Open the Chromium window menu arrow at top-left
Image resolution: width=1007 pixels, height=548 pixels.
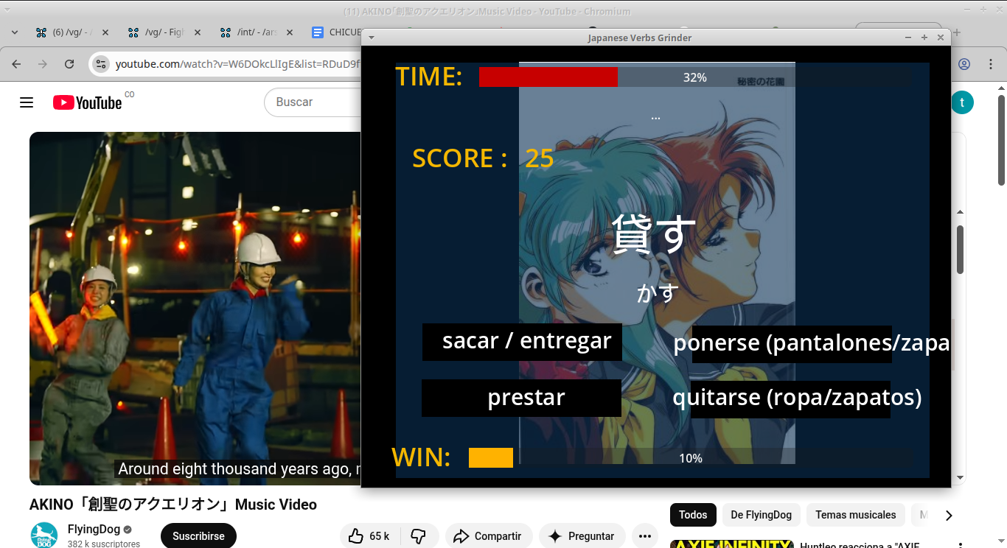tap(7, 11)
